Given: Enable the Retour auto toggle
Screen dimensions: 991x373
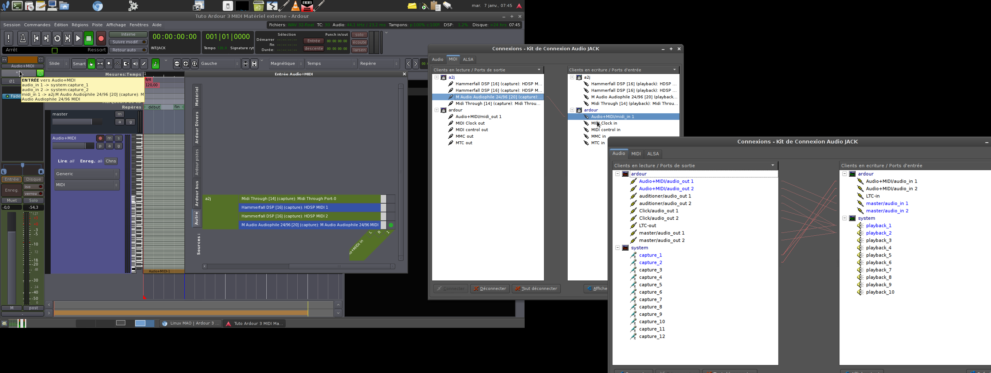Looking at the screenshot, I should (128, 50).
